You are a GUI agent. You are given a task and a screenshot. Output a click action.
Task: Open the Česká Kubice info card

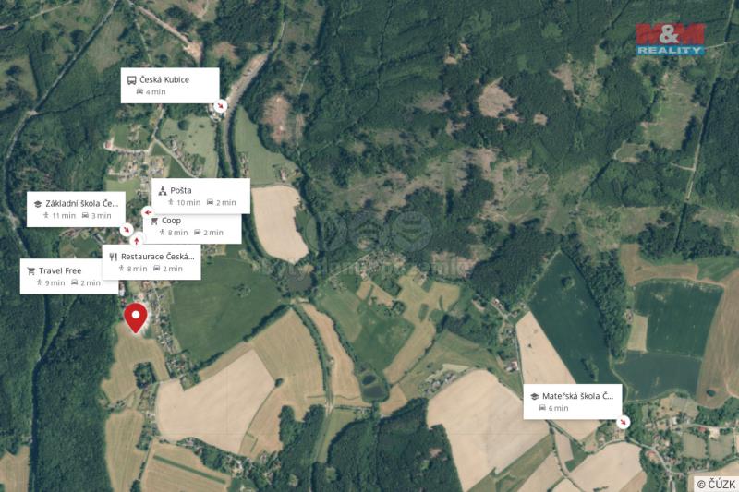coord(170,85)
